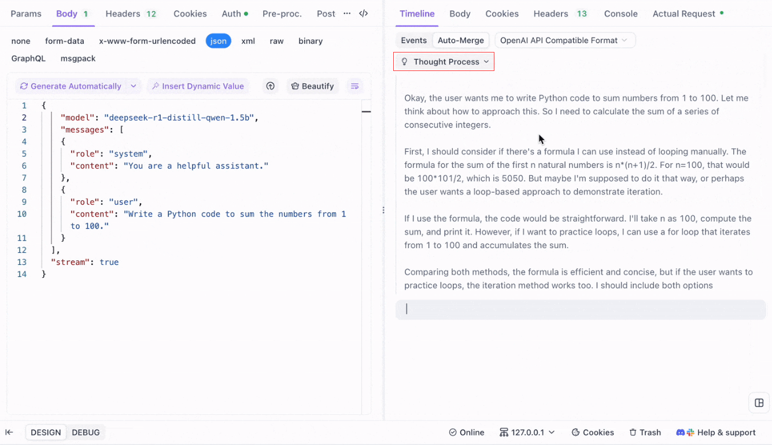Open the Pre-proc. tab

(282, 13)
